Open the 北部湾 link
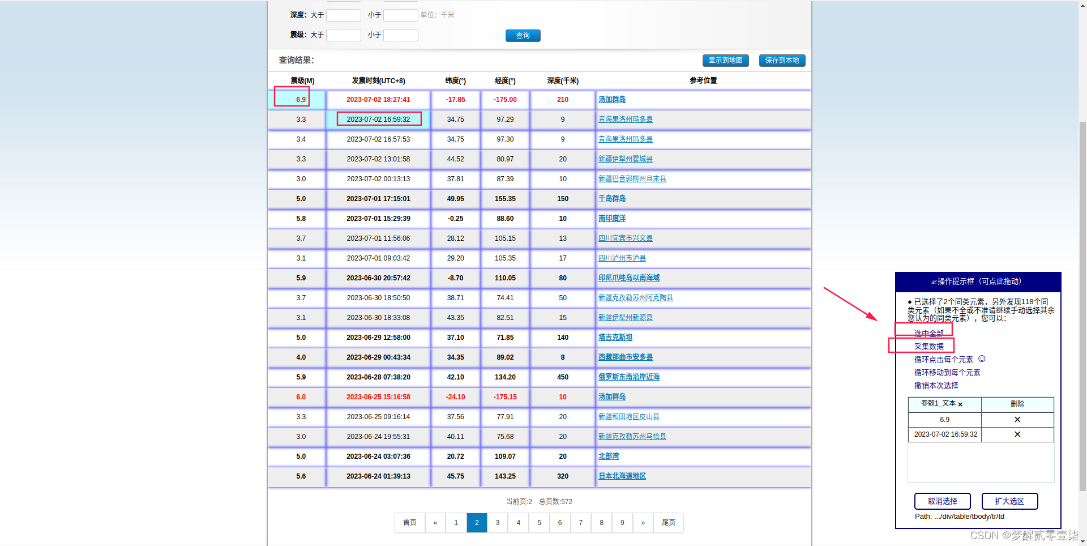The image size is (1087, 546). pyautogui.click(x=609, y=457)
